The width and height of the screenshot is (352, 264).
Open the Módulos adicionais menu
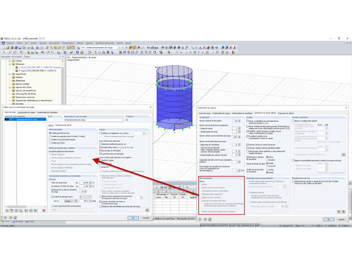click(105, 43)
